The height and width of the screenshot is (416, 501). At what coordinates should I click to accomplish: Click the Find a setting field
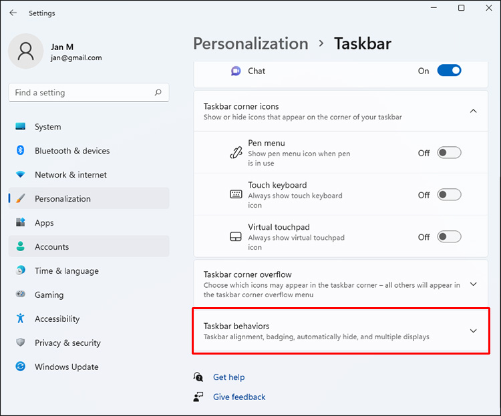(80, 93)
